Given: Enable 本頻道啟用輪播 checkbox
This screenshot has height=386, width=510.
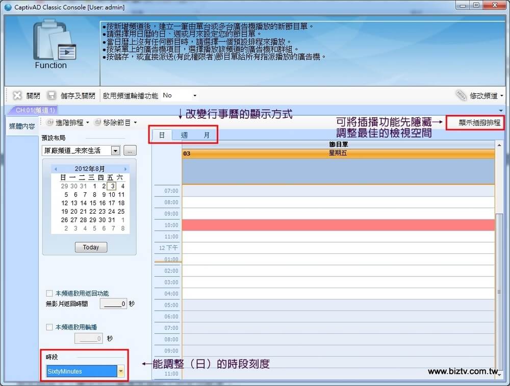Looking at the screenshot, I should coord(49,327).
